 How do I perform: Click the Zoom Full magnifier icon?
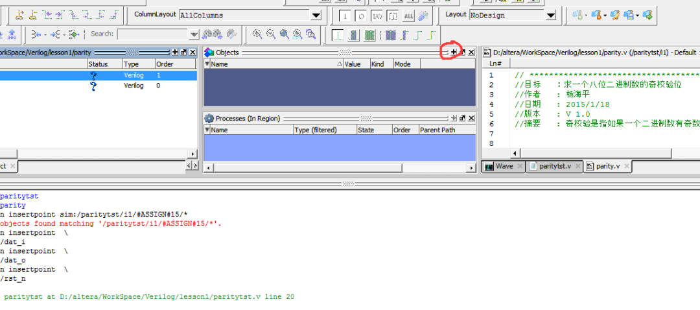tap(284, 34)
